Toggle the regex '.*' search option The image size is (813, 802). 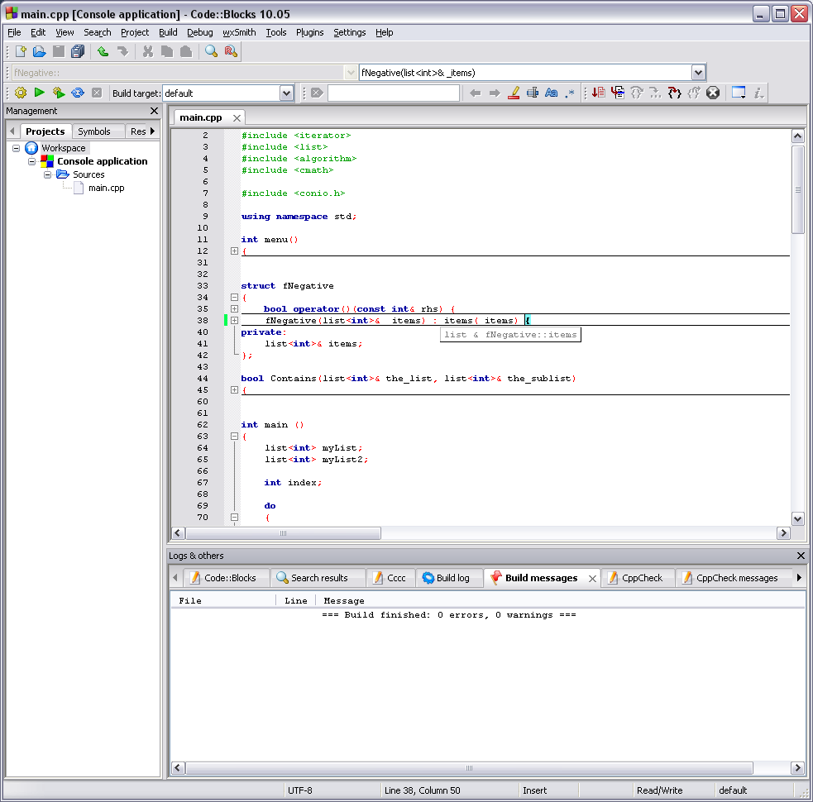[570, 93]
